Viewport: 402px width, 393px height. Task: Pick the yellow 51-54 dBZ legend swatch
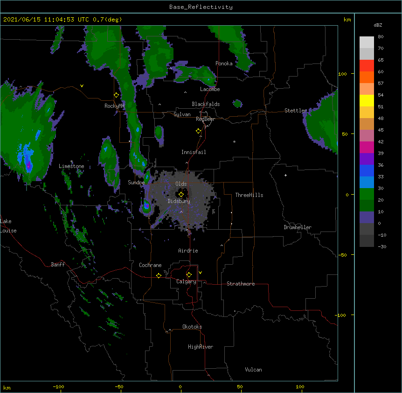(x=367, y=100)
